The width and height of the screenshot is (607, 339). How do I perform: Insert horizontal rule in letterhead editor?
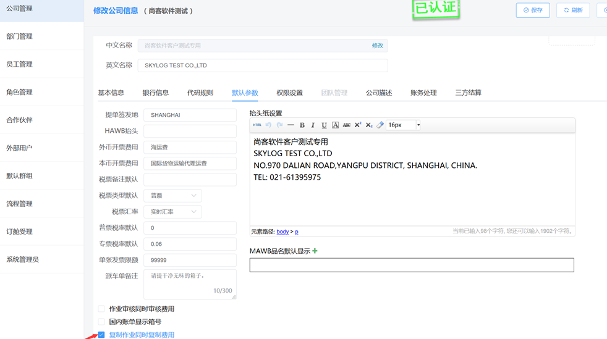pyautogui.click(x=291, y=125)
